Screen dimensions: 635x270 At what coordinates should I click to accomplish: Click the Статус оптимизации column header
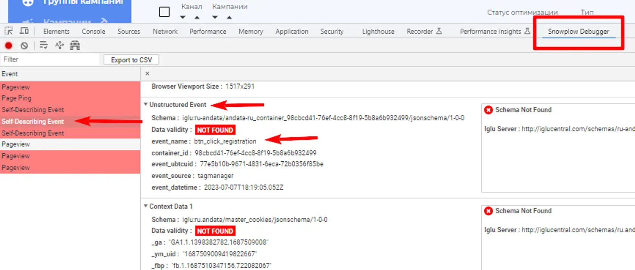tap(522, 12)
